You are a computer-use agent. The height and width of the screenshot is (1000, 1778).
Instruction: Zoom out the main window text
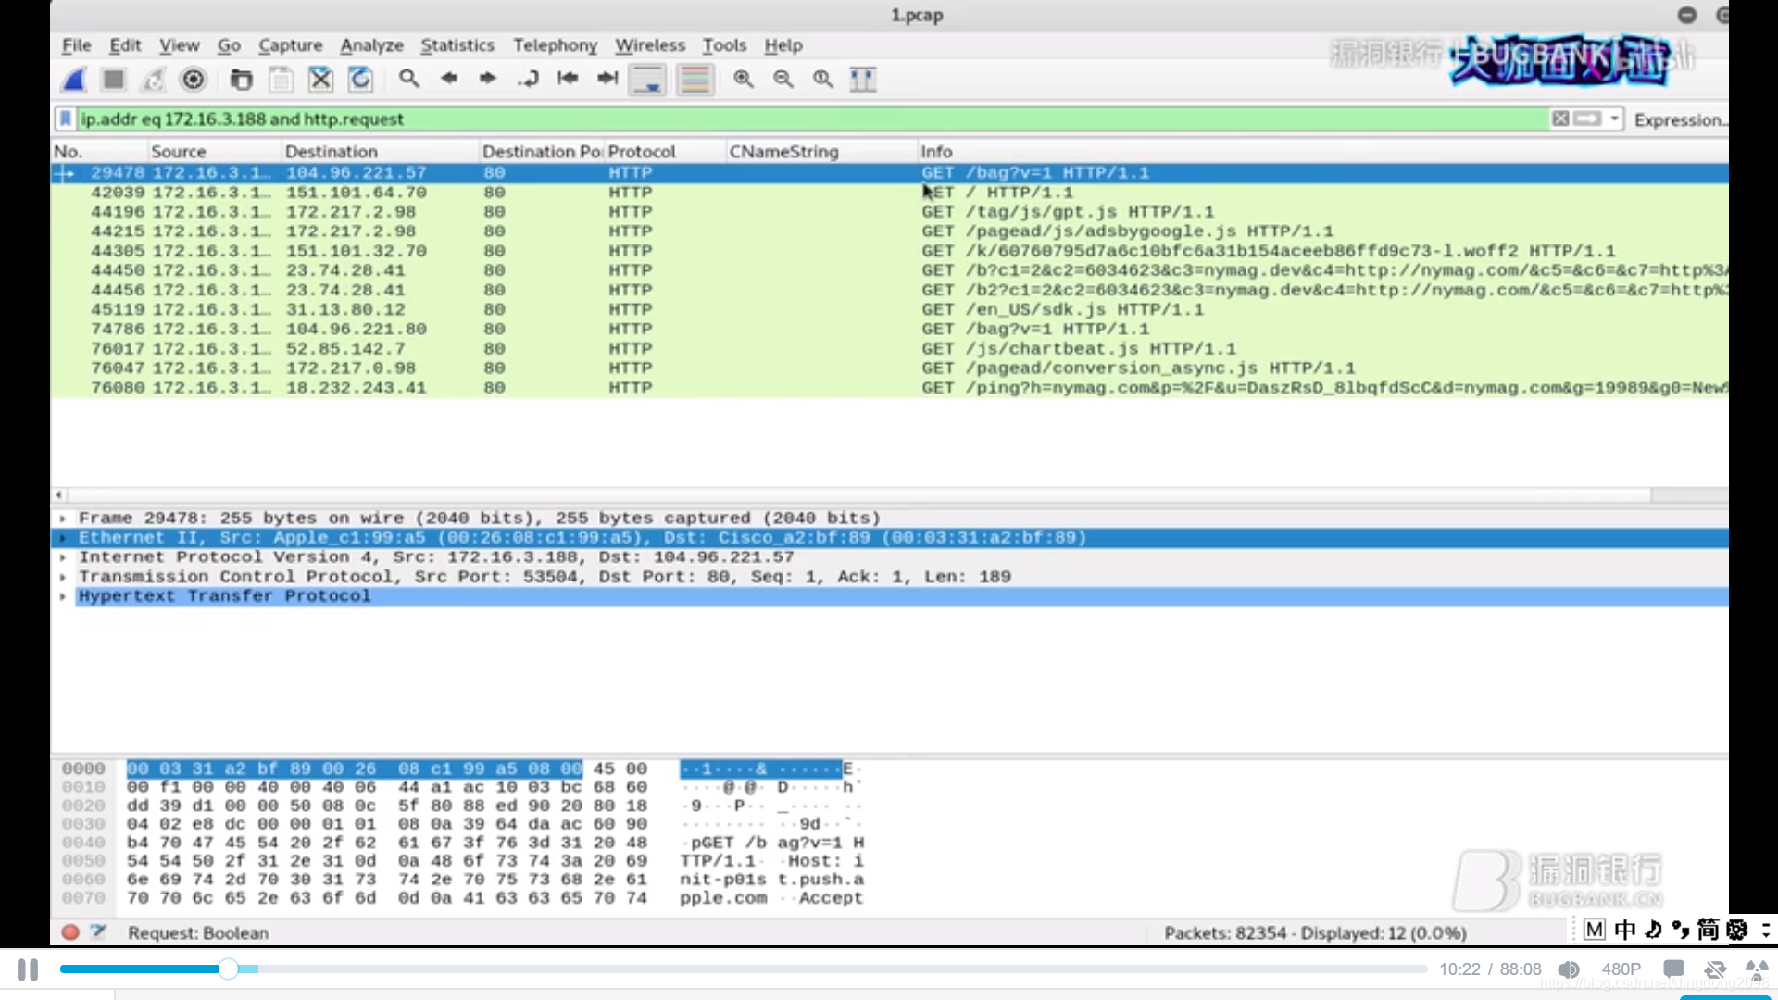(783, 80)
